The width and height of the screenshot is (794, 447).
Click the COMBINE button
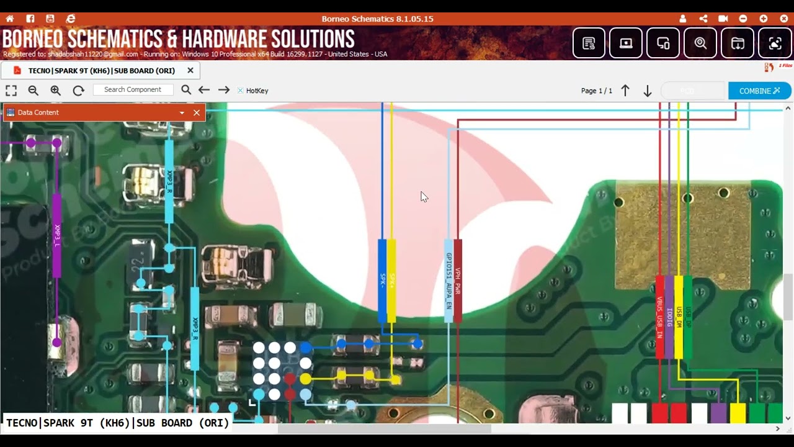pos(759,91)
